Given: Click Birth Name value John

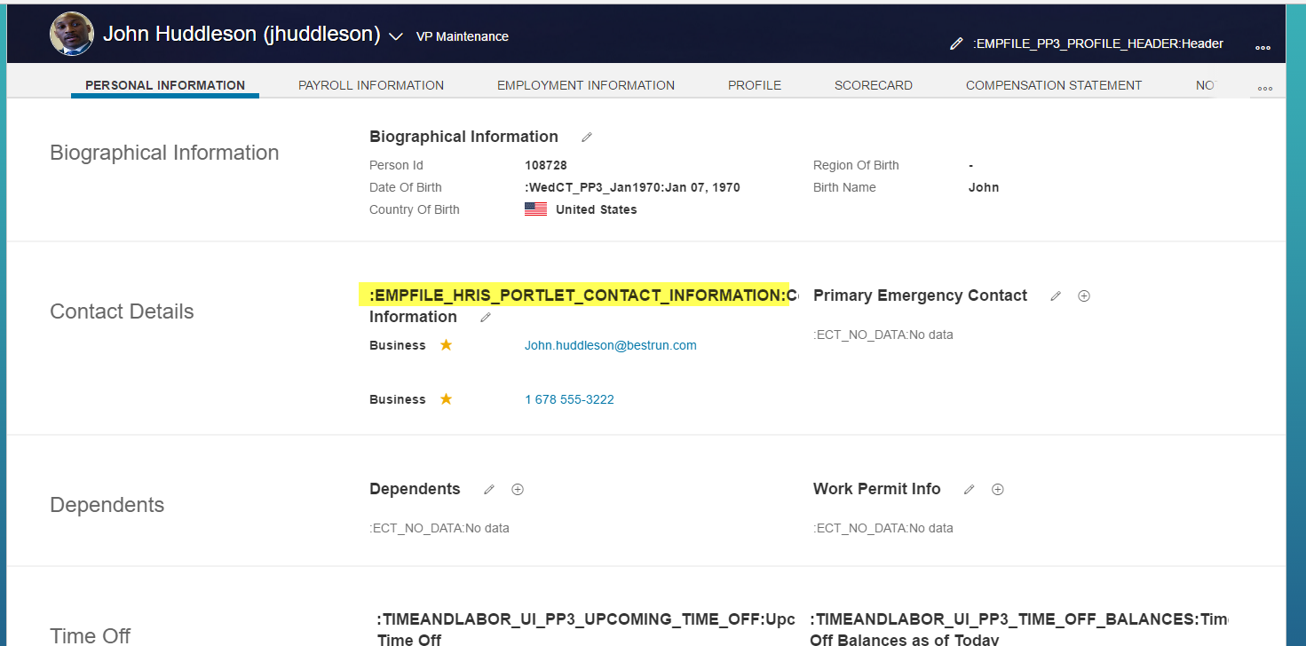Looking at the screenshot, I should pos(984,187).
